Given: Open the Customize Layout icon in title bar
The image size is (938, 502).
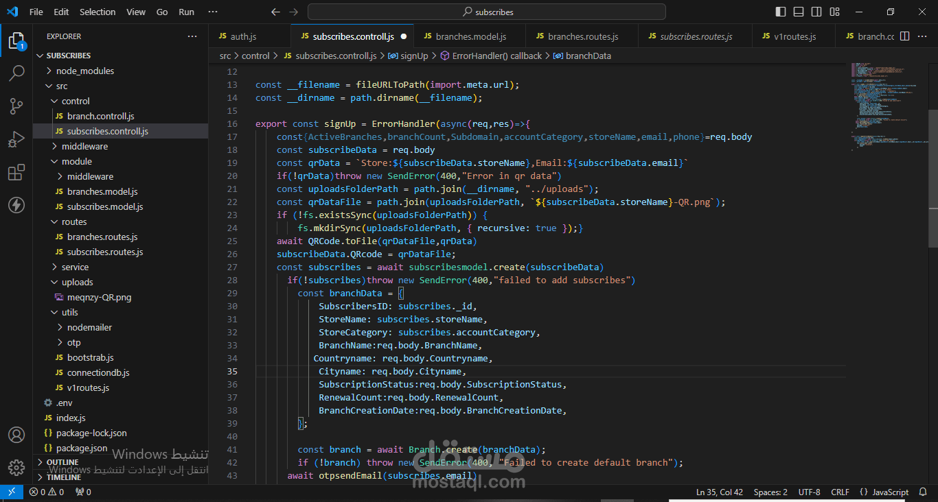Looking at the screenshot, I should click(x=834, y=12).
